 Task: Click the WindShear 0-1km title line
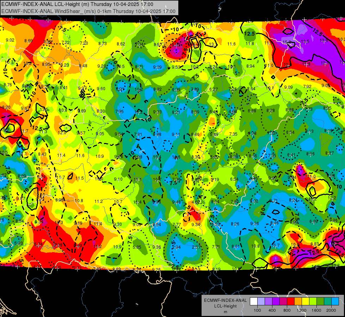pos(88,11)
